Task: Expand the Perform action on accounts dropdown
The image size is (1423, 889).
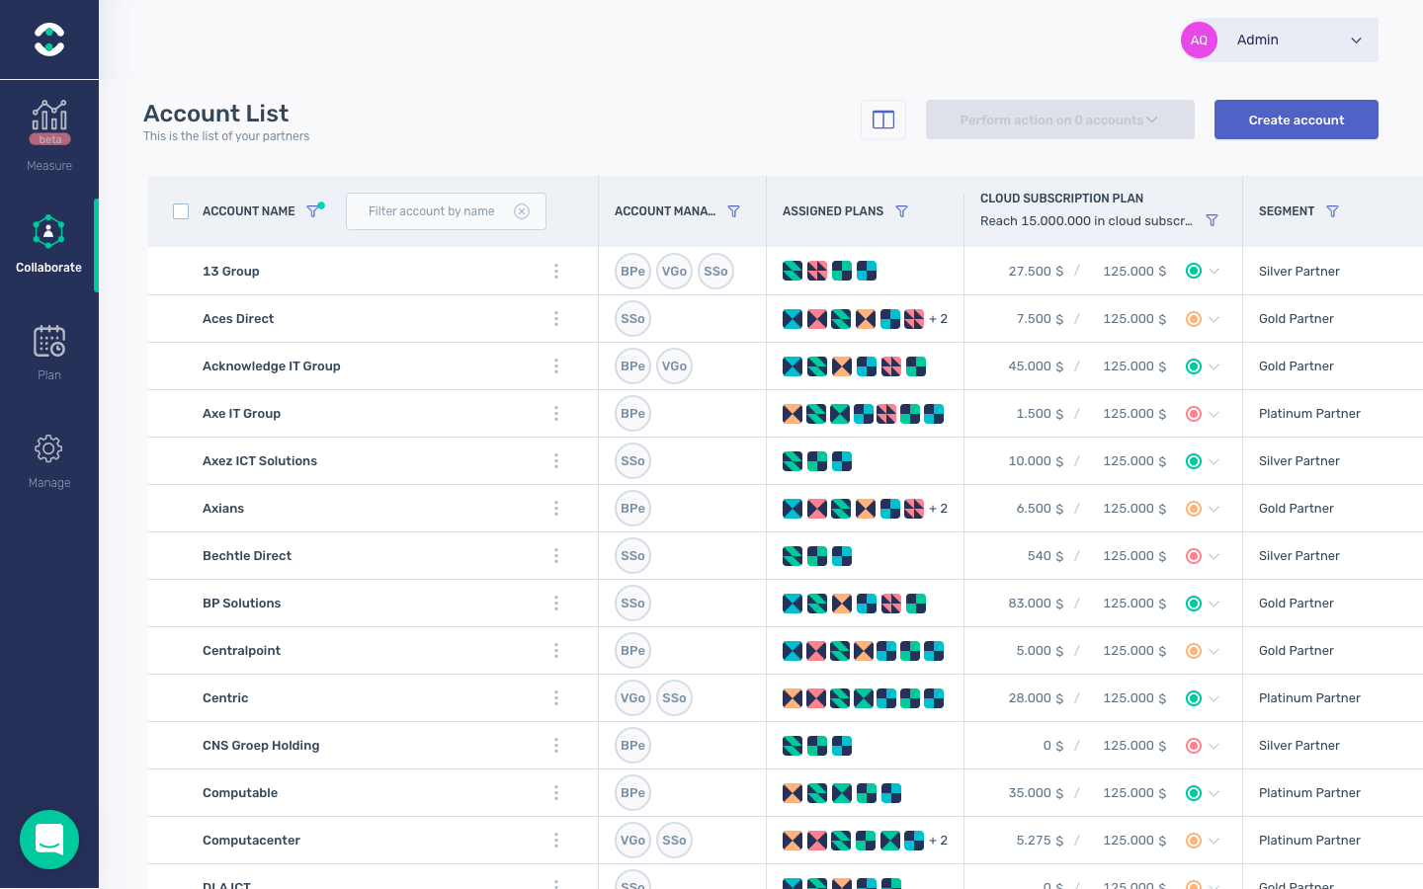Action: click(x=1059, y=119)
